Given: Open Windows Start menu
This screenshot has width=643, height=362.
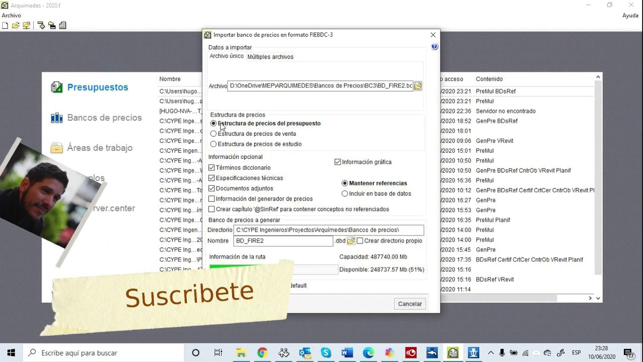Looking at the screenshot, I should pos(11,353).
